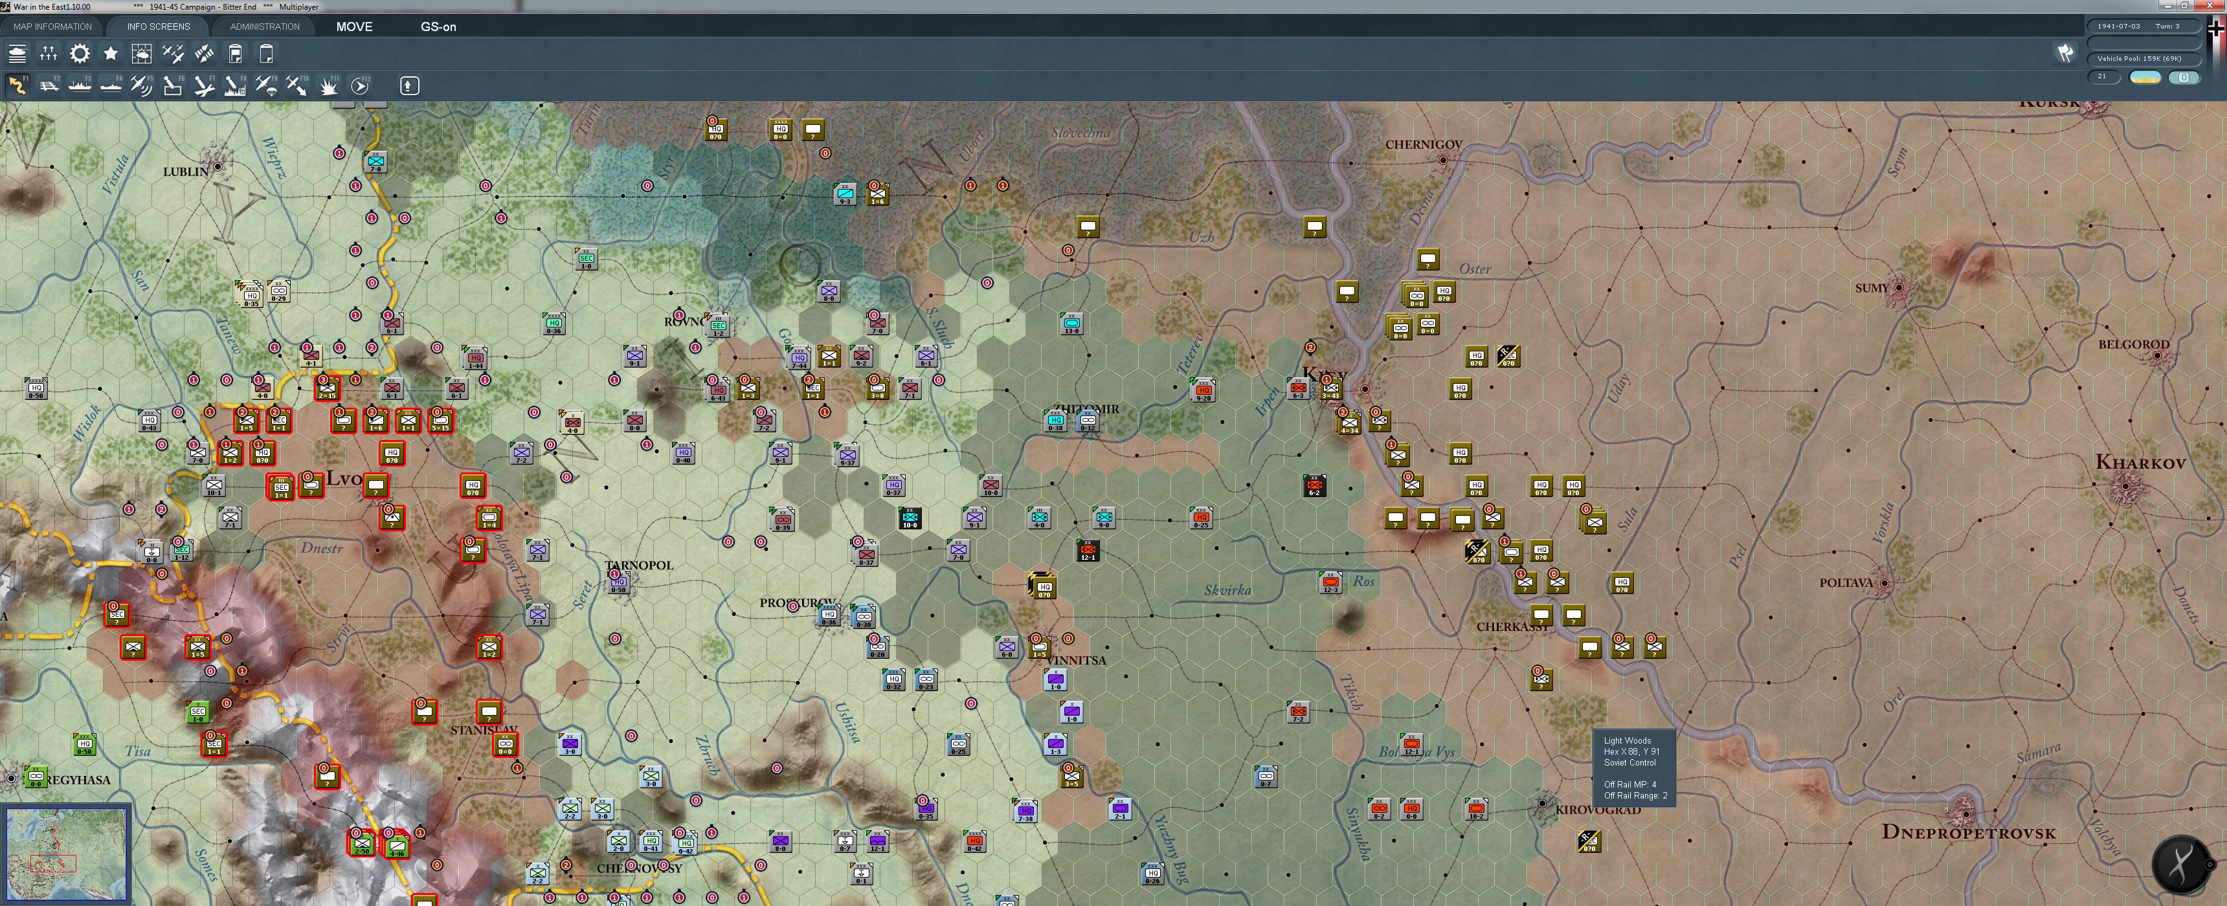Screen dimensions: 2227x906
Task: Click the up-arrow toolbar collapse button
Action: coord(410,85)
